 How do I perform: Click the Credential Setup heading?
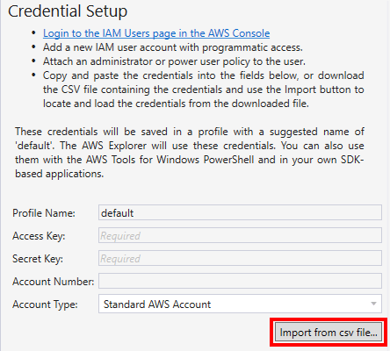point(68,11)
